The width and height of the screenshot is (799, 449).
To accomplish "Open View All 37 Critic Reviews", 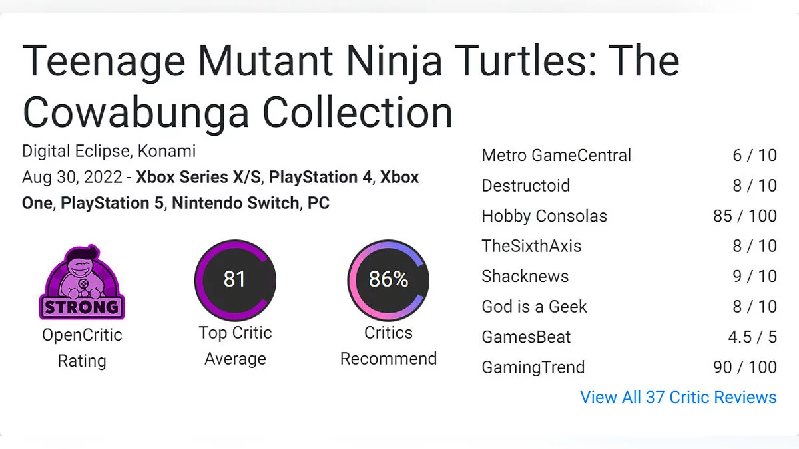I will [x=678, y=397].
